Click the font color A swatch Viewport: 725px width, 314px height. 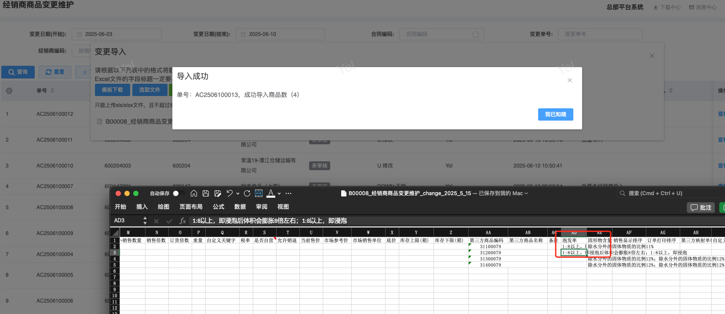[x=271, y=193]
